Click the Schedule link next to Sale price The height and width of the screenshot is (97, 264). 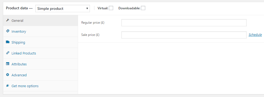[255, 35]
